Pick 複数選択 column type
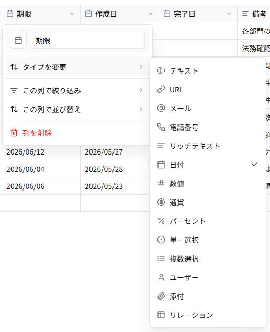This screenshot has width=270, height=332. [x=208, y=258]
